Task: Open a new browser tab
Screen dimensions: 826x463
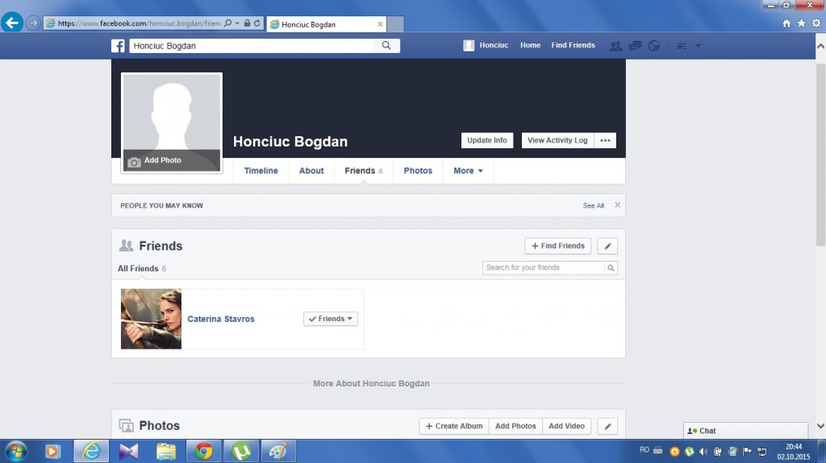Action: point(395,24)
